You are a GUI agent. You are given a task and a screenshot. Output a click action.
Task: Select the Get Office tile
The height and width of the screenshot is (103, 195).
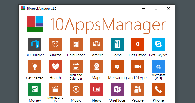point(138,44)
